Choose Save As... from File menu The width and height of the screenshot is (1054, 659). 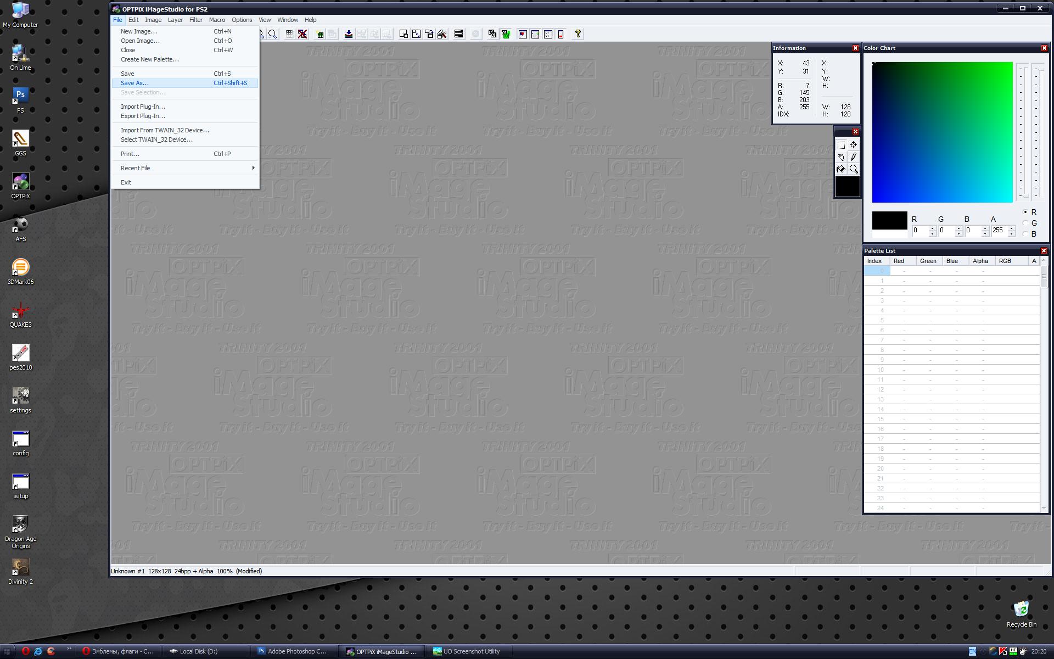[185, 83]
